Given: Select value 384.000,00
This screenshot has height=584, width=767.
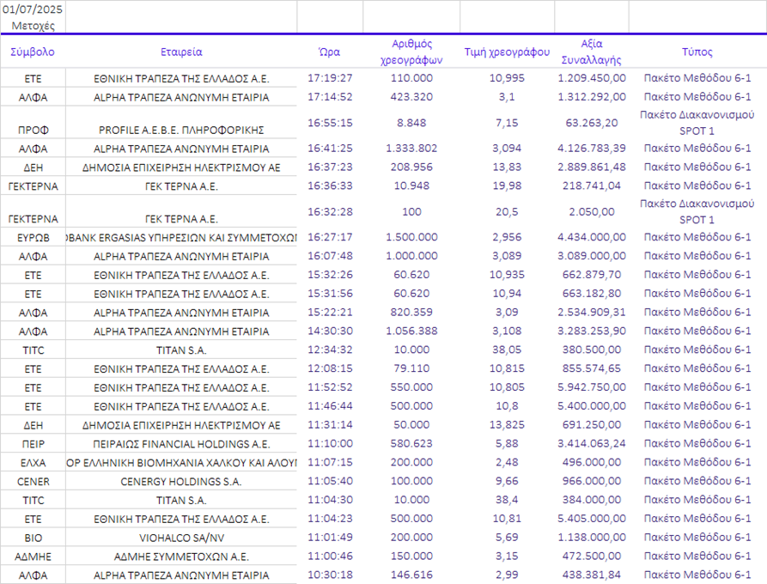Looking at the screenshot, I should 592,500.
